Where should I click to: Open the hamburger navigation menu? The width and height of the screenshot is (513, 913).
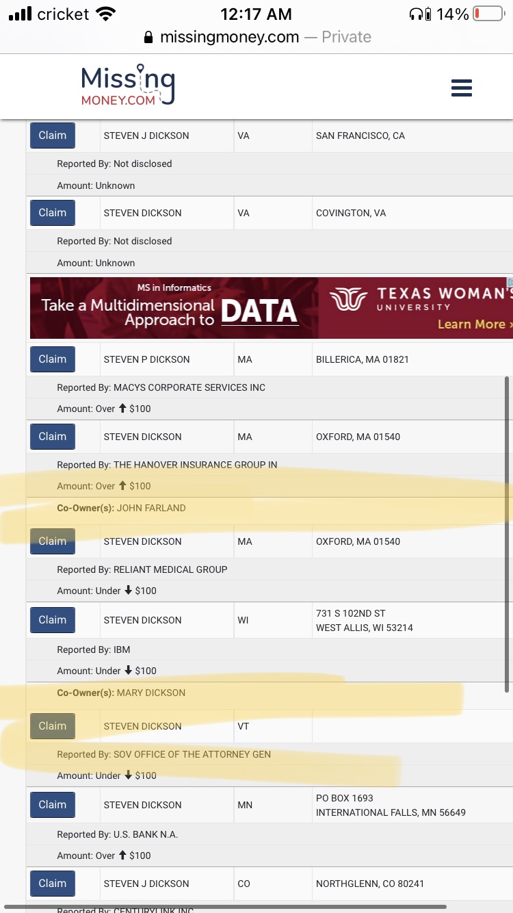click(462, 88)
